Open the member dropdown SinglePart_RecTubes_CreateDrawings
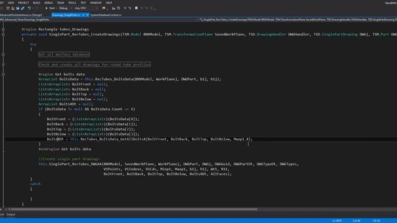The height and width of the screenshot is (223, 397). (298, 19)
